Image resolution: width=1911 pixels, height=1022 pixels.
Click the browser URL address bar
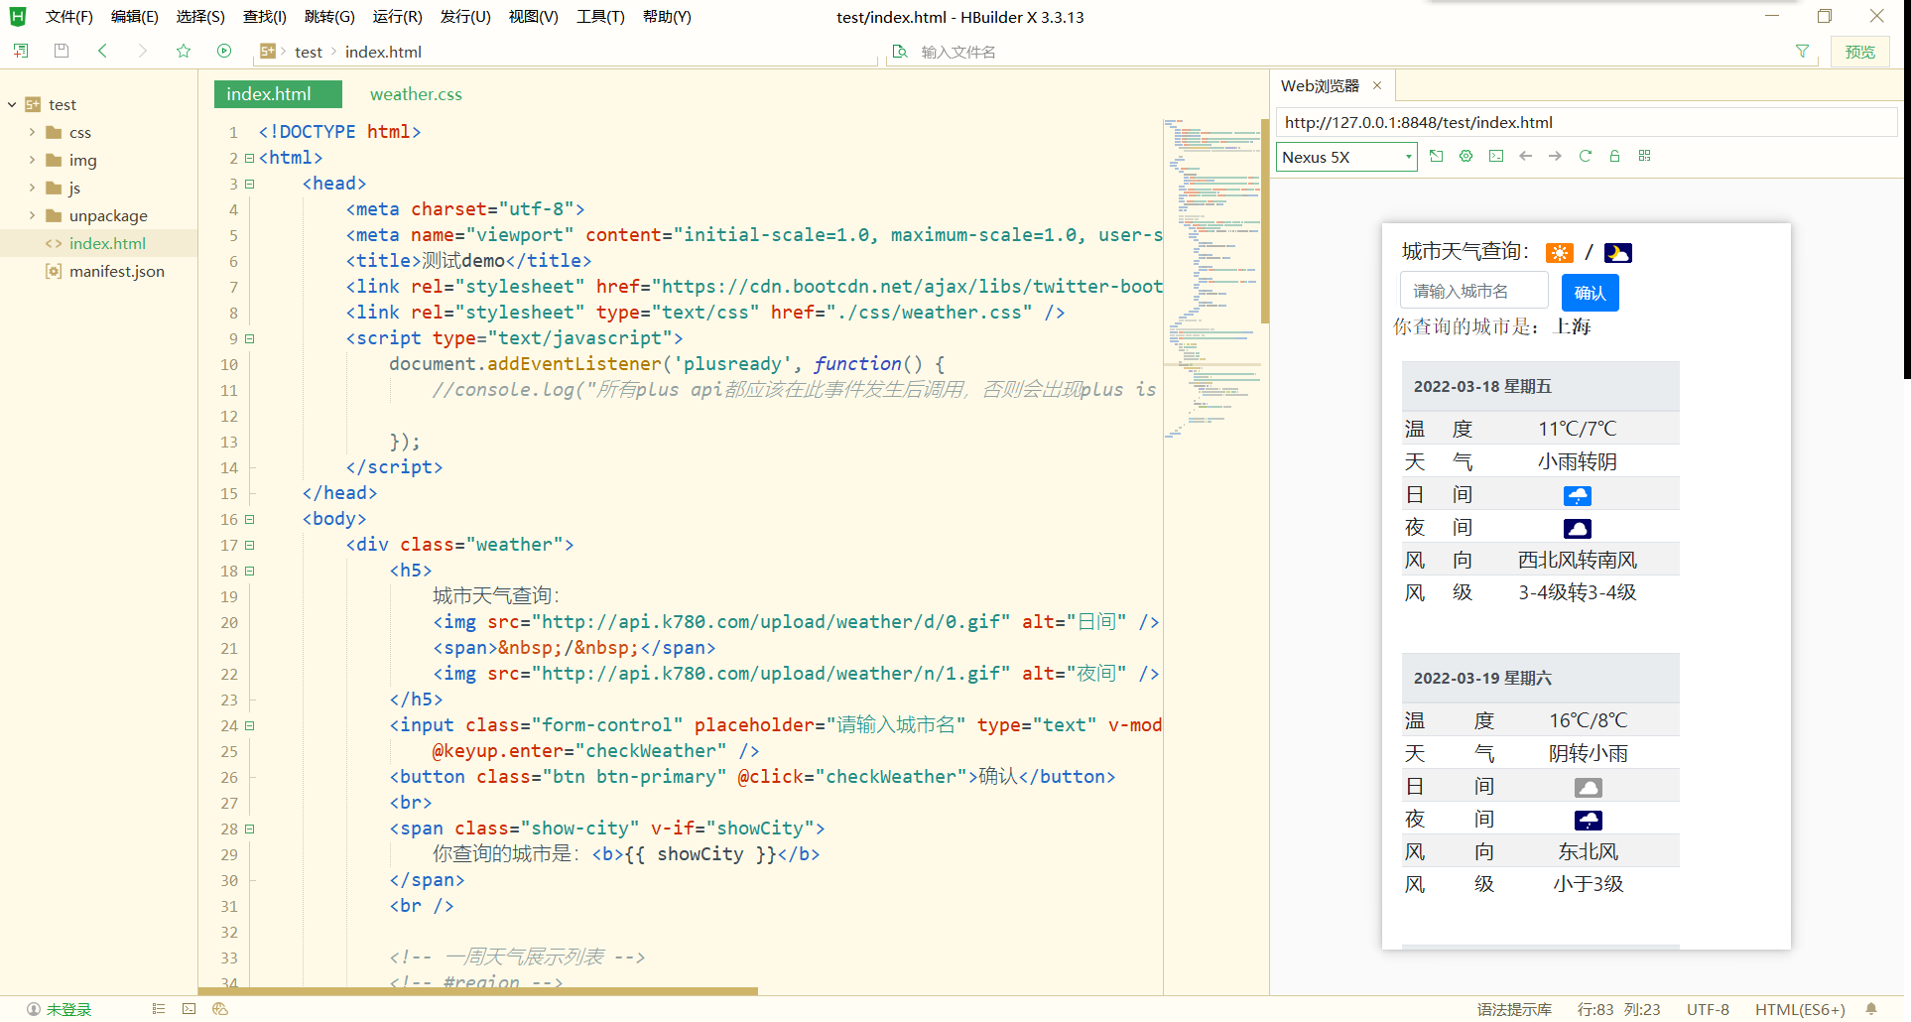[x=1586, y=122]
